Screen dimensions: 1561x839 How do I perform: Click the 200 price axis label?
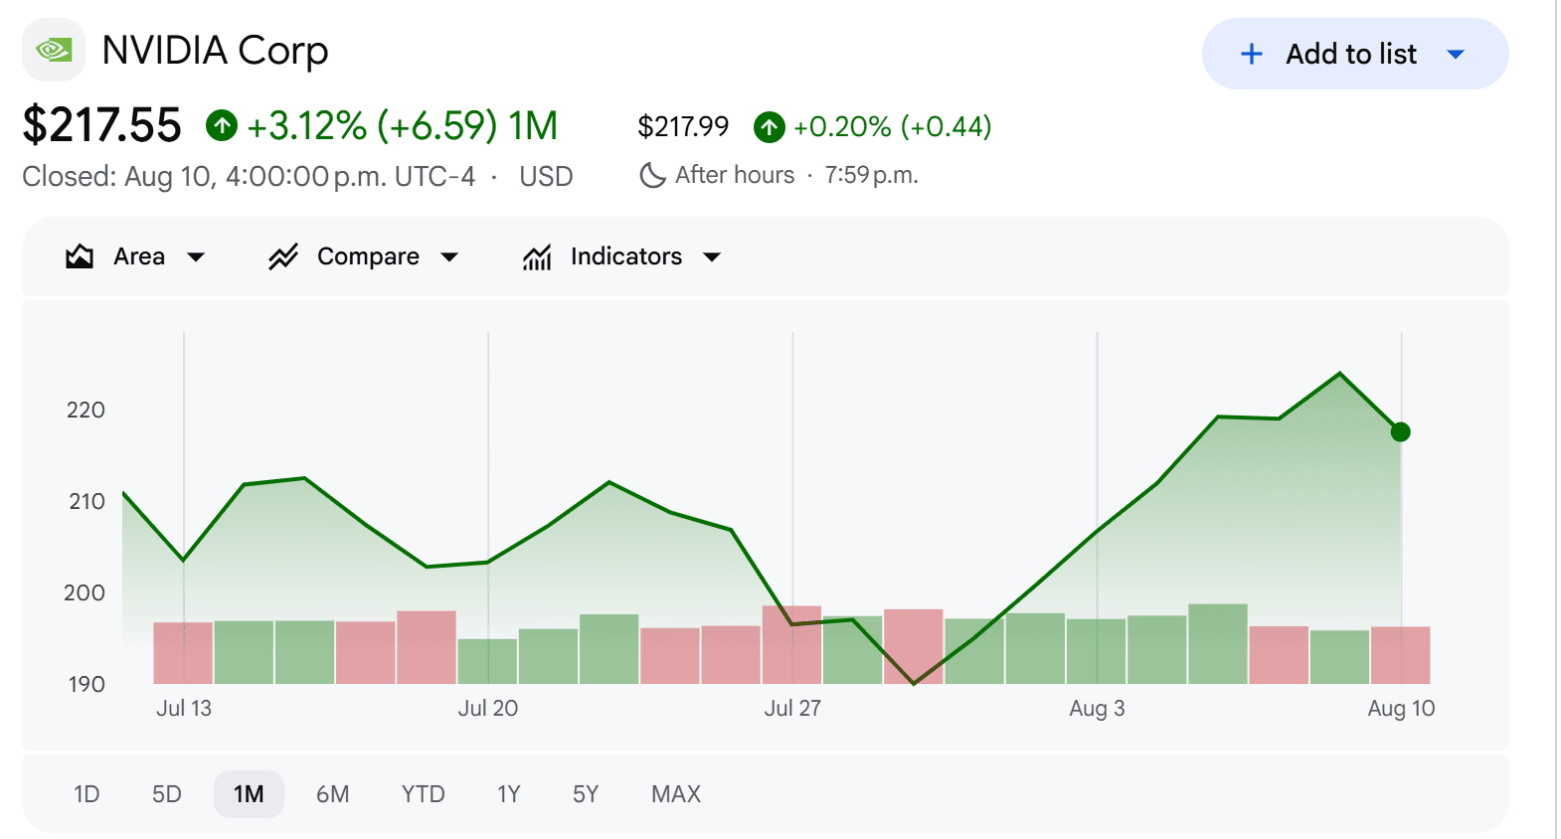[x=85, y=592]
